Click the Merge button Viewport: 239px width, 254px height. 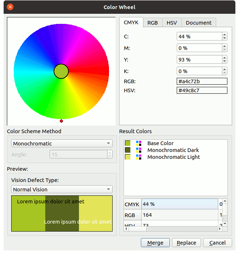(155, 243)
